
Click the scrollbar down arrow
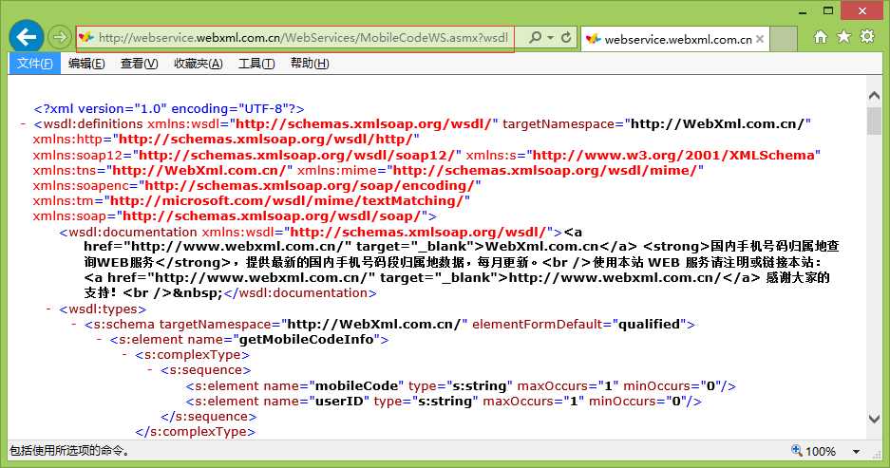point(874,420)
